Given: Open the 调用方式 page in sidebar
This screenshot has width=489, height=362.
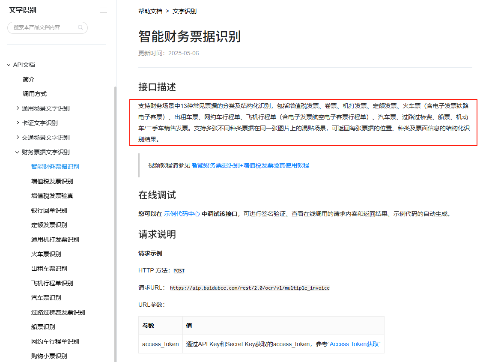Looking at the screenshot, I should click(x=35, y=94).
